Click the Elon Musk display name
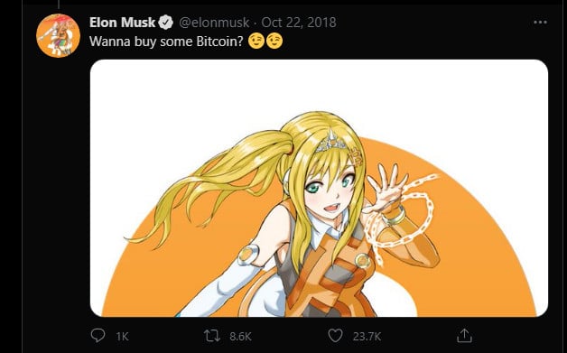567x353 pixels. (122, 23)
